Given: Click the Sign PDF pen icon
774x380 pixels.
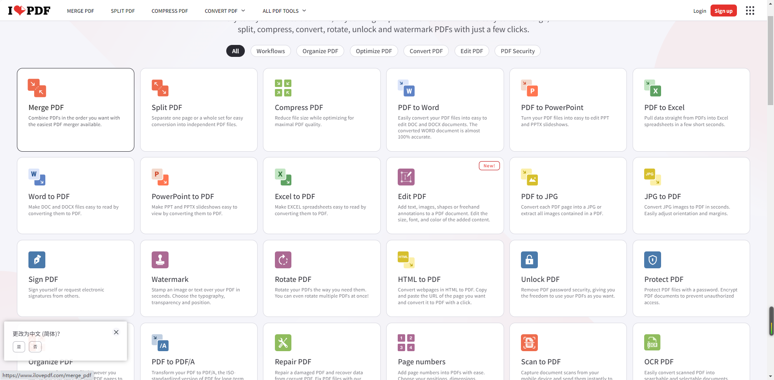Looking at the screenshot, I should click(37, 260).
